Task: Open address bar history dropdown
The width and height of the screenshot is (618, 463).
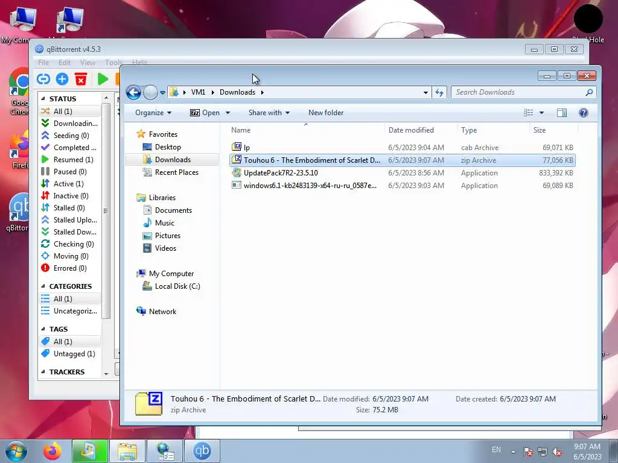Action: pyautogui.click(x=425, y=92)
